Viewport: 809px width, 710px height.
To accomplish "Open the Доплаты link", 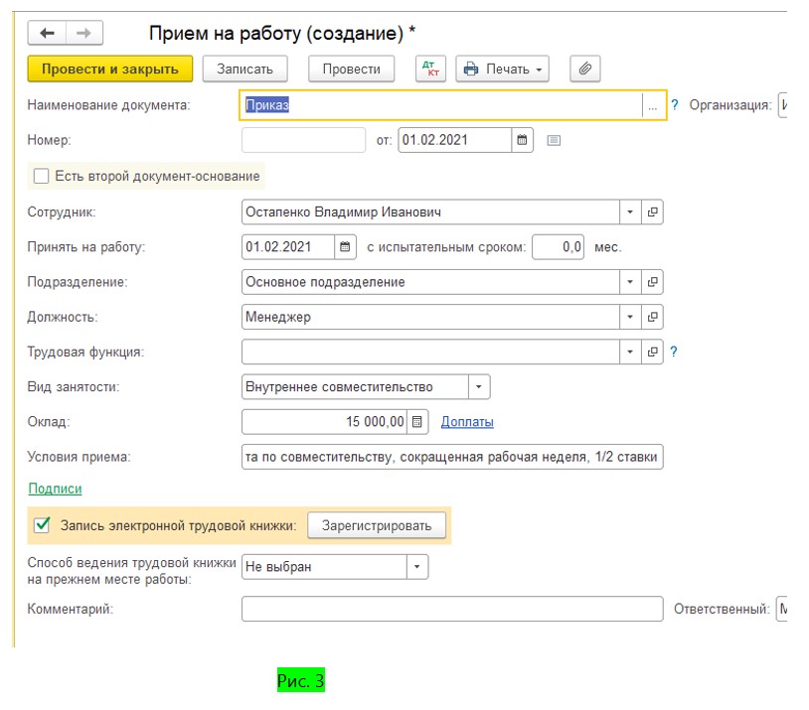I will [x=467, y=422].
